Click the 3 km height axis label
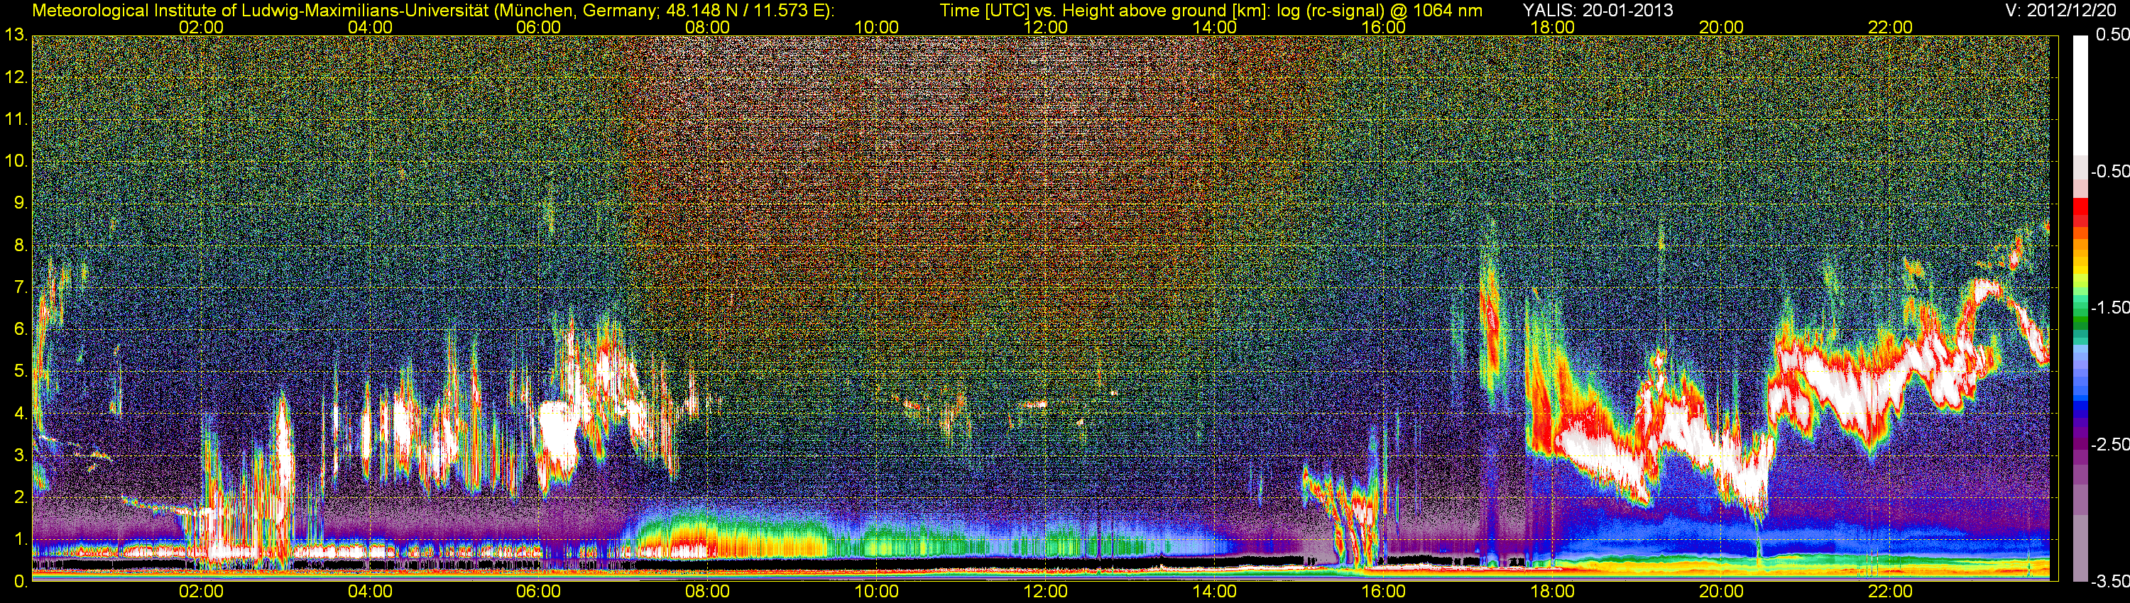Image resolution: width=2130 pixels, height=603 pixels. pyautogui.click(x=21, y=455)
